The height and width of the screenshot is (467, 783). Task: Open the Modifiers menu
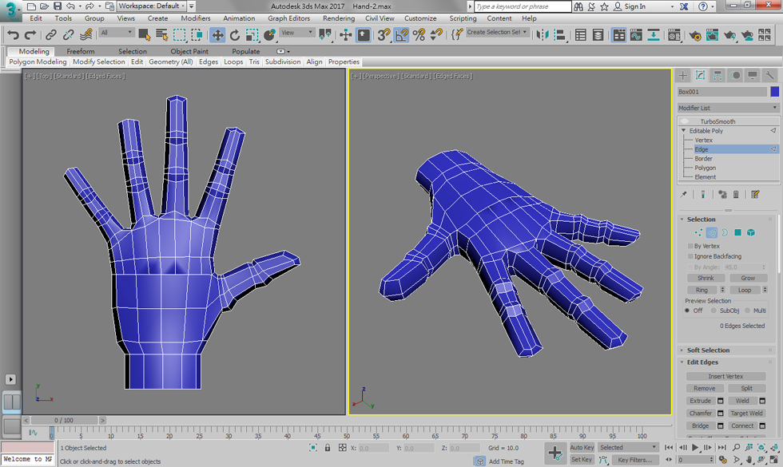[195, 18]
